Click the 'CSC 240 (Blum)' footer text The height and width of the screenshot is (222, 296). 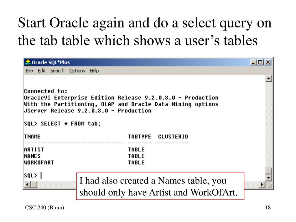coord(45,208)
